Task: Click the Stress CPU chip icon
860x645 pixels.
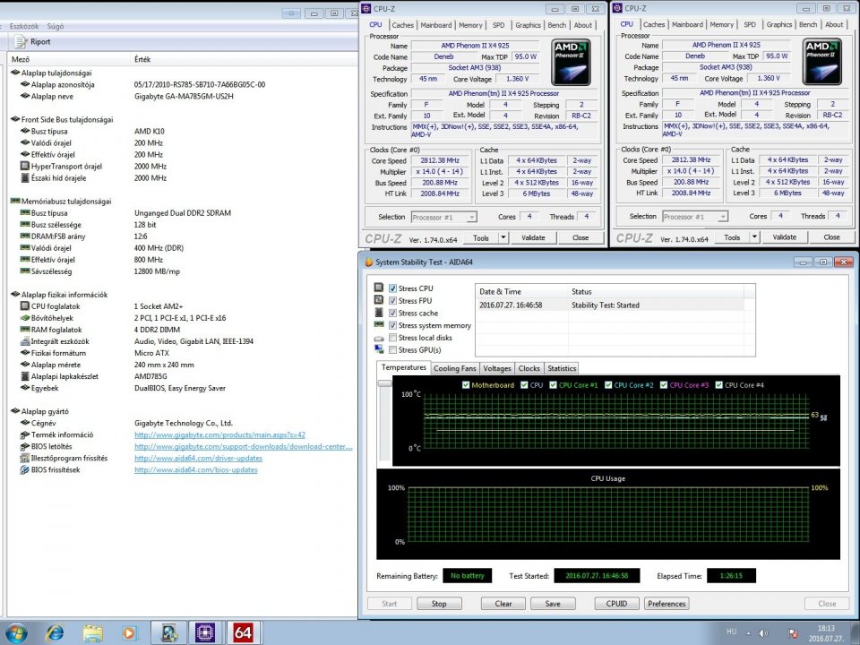Action: (x=378, y=288)
